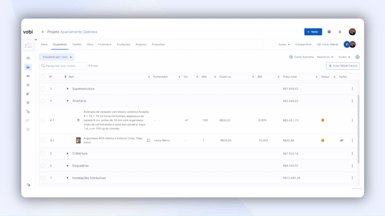
Task: Open the handshake icon in sidebar
Action: pyautogui.click(x=28, y=76)
